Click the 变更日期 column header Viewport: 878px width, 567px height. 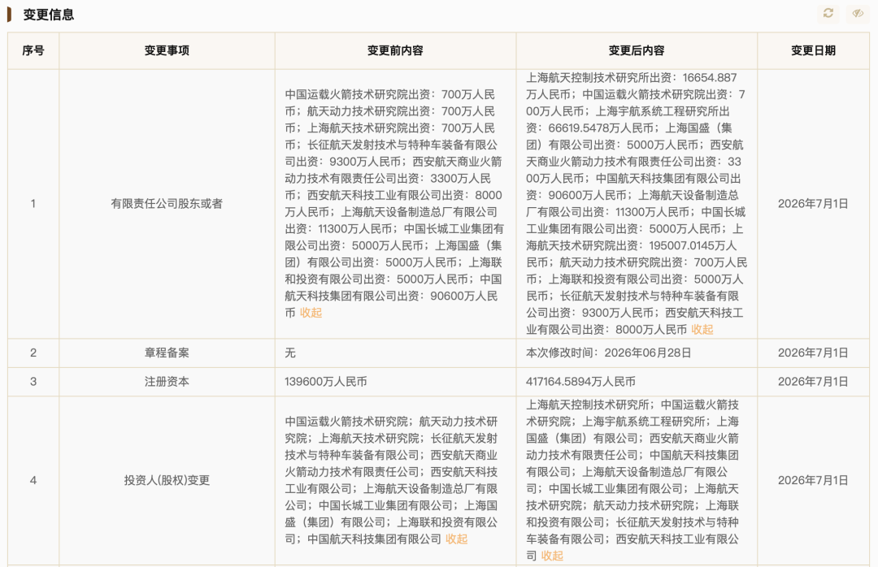click(813, 50)
